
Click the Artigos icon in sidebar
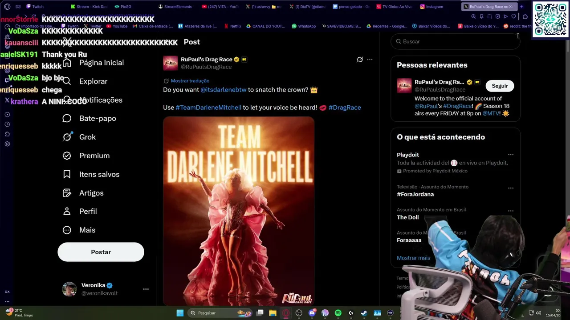(67, 193)
